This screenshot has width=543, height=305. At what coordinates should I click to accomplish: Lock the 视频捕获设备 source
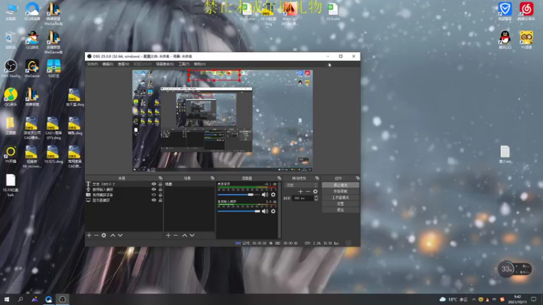click(x=160, y=195)
